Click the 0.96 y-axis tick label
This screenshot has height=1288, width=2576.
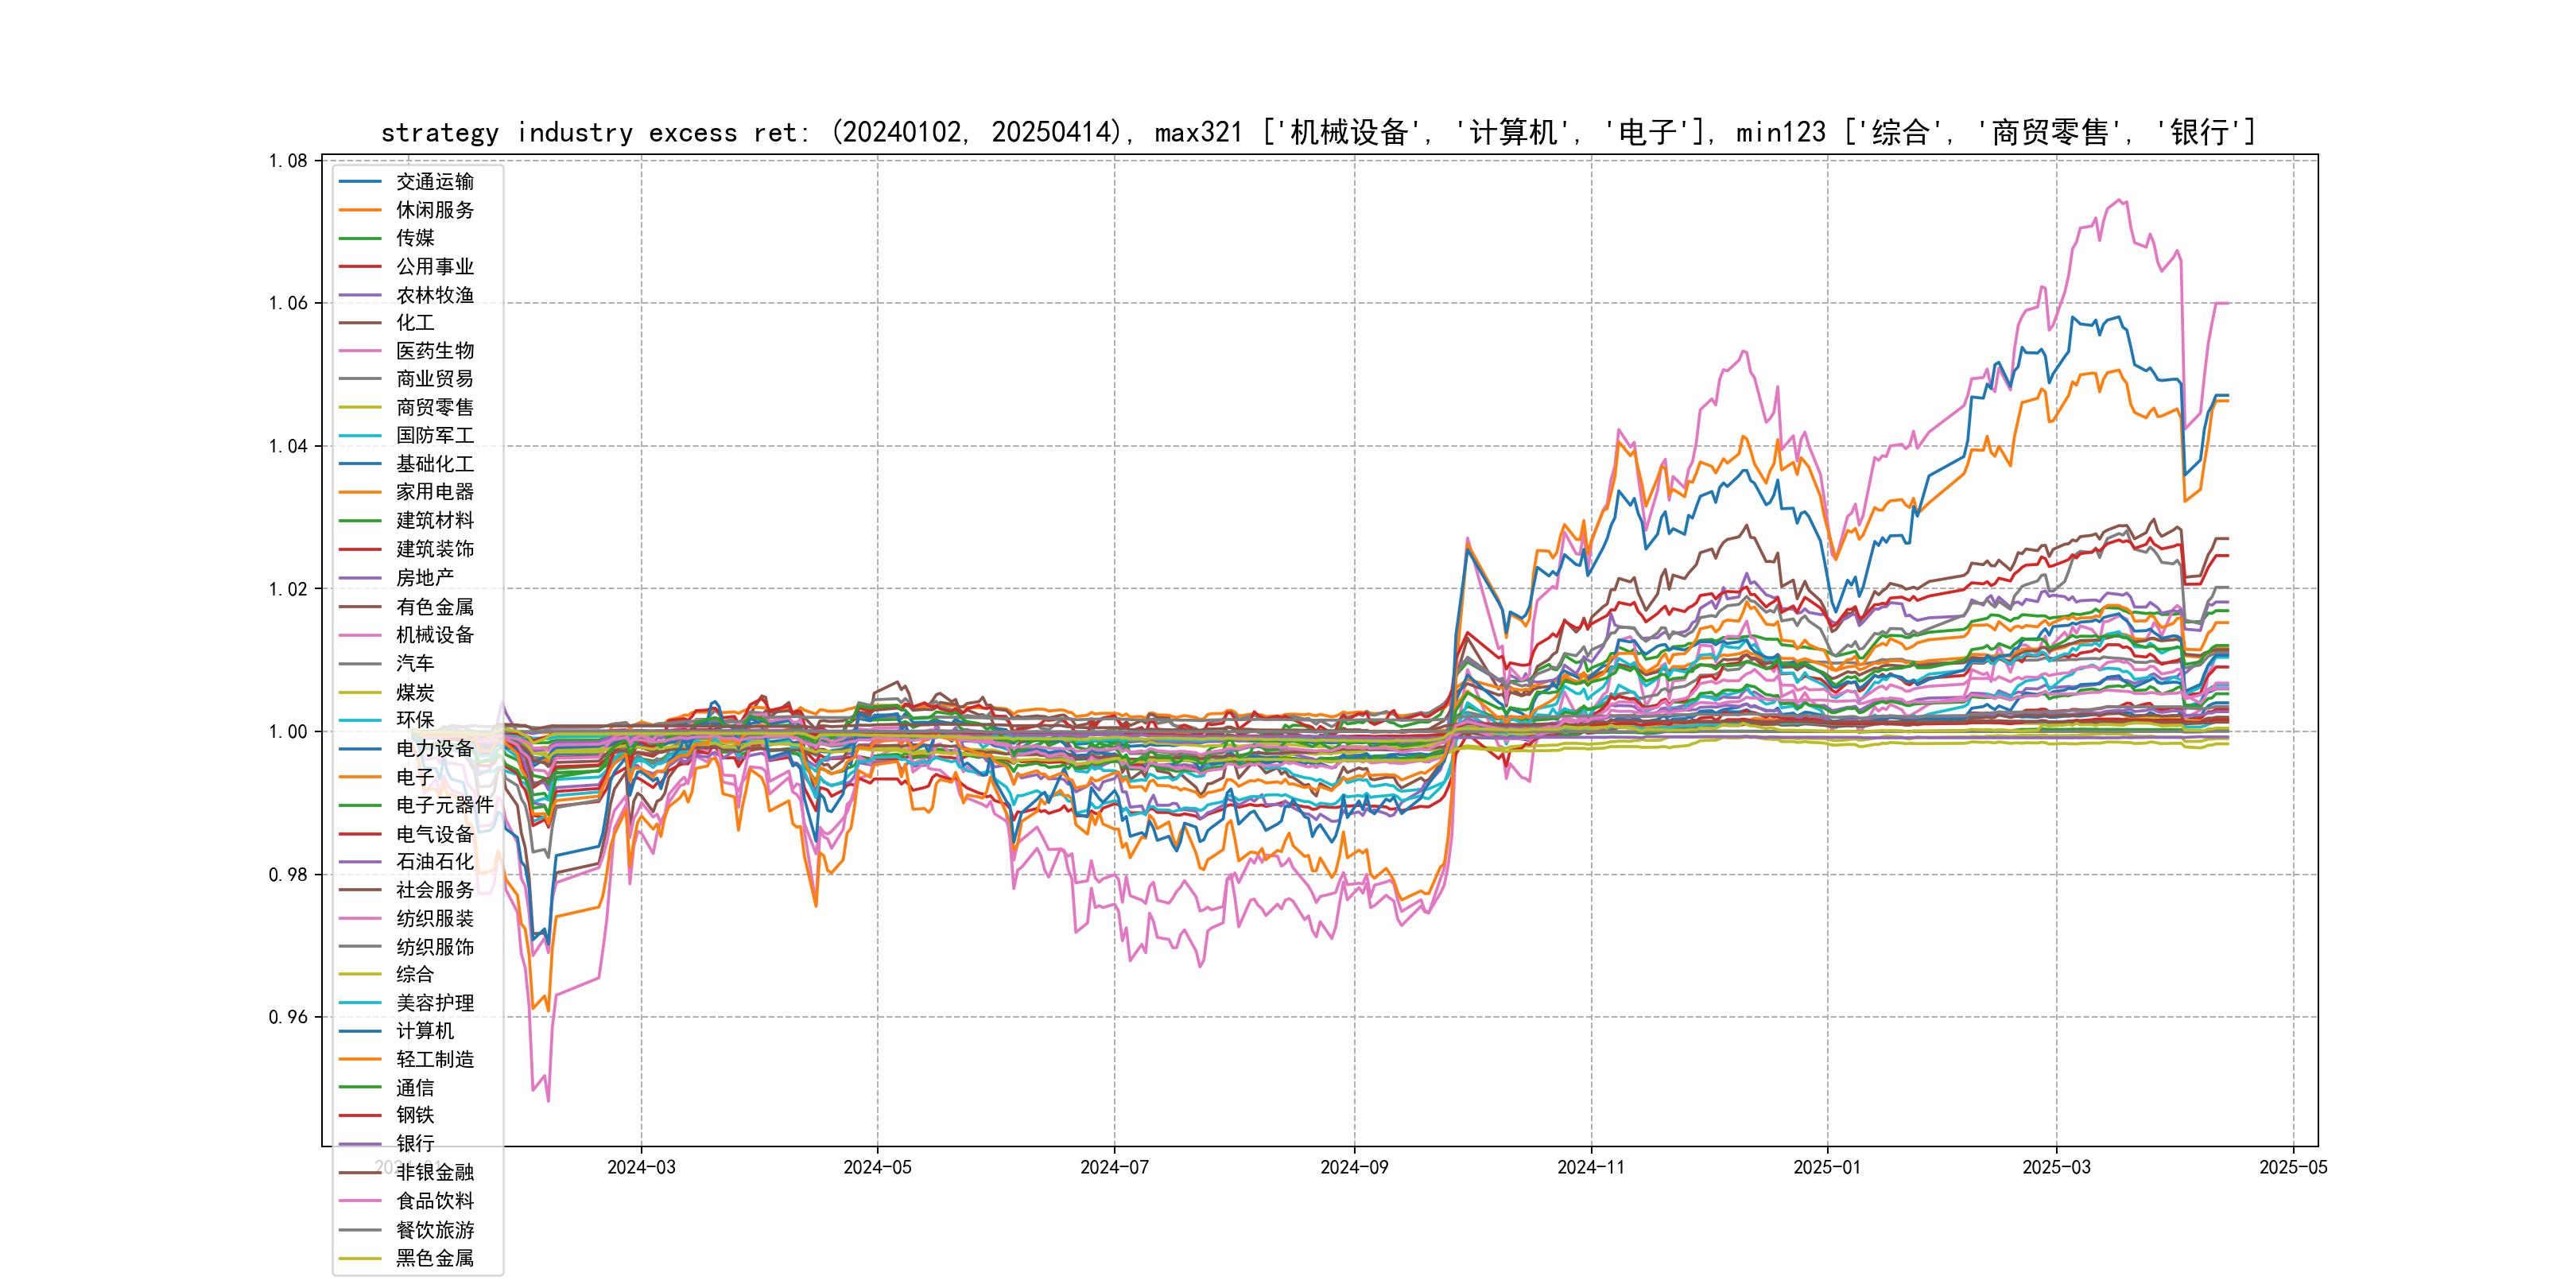[288, 1017]
